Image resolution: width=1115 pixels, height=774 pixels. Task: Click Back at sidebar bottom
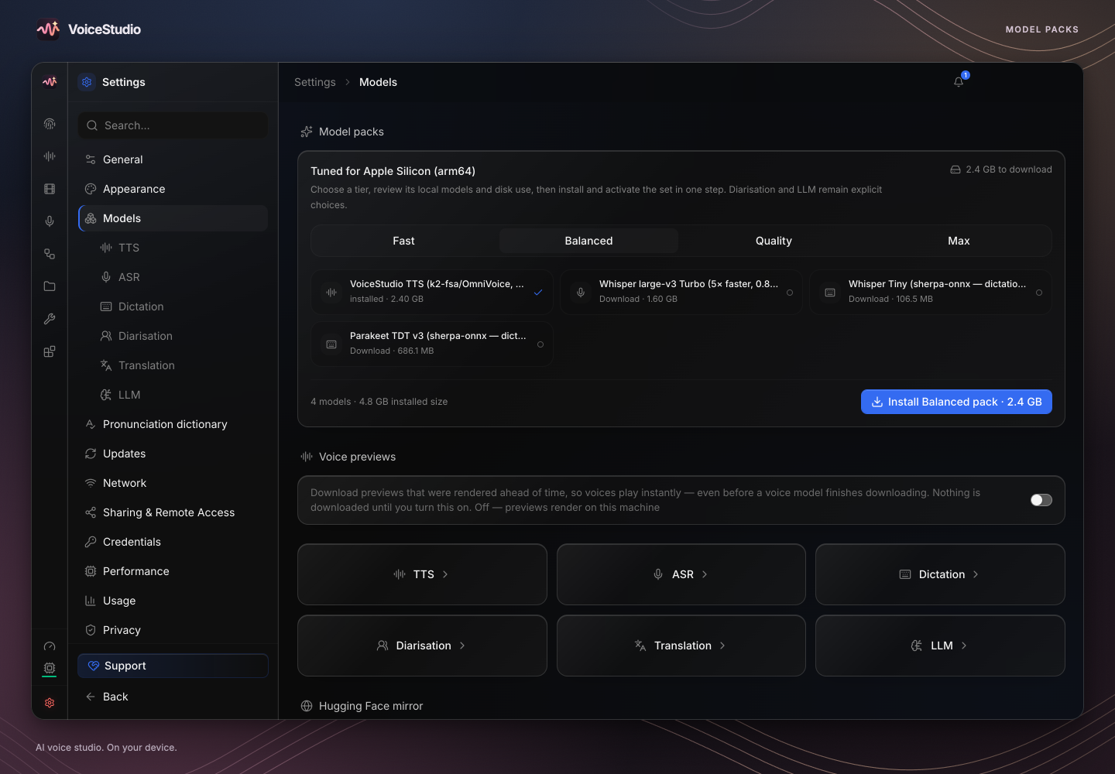pos(173,697)
